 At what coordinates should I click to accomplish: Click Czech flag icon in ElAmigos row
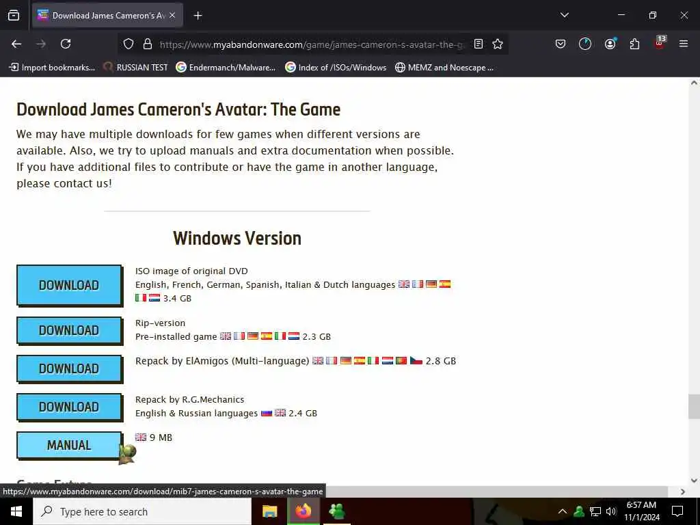tap(416, 360)
